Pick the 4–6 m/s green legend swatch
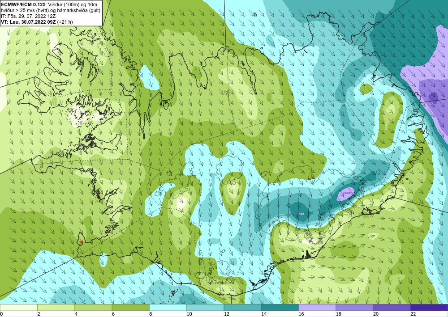This screenshot has width=448, height=317. click(94, 308)
